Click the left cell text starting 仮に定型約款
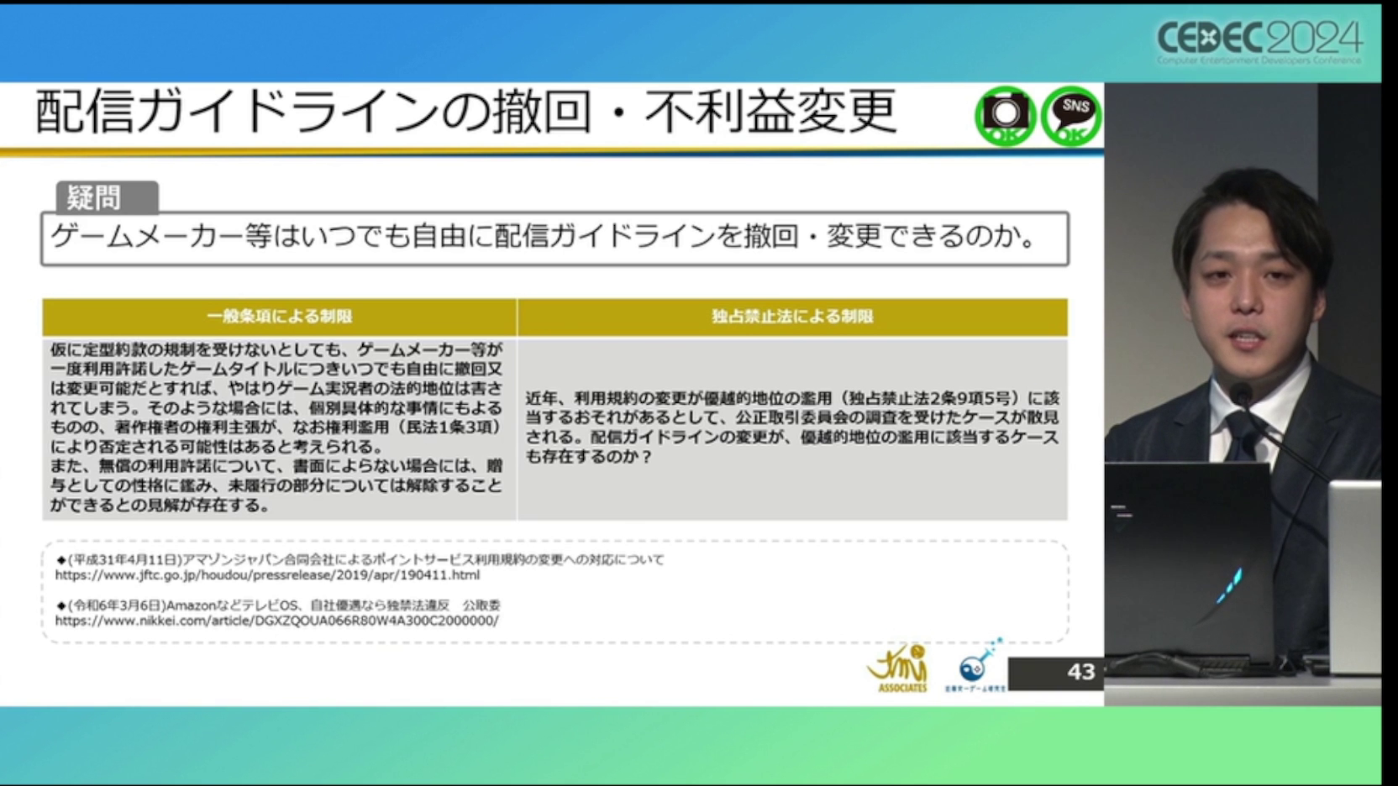The width and height of the screenshot is (1398, 786). (x=276, y=427)
